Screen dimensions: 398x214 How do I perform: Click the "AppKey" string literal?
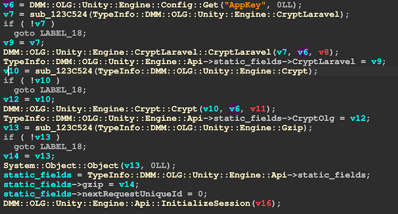245,5
